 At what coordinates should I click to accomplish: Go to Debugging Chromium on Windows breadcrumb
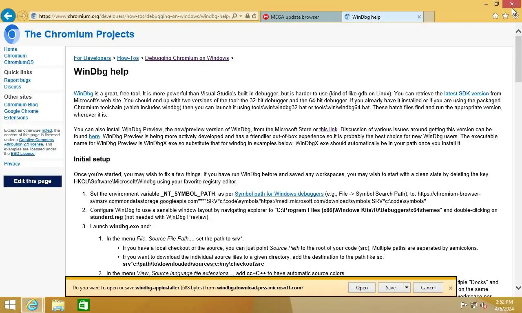[x=187, y=58]
